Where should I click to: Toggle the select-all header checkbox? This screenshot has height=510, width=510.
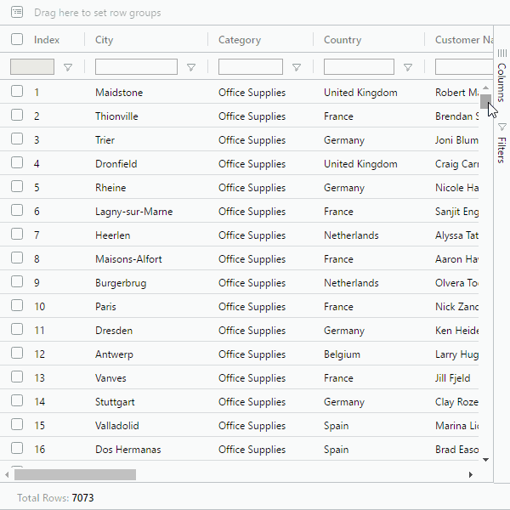[x=17, y=39]
